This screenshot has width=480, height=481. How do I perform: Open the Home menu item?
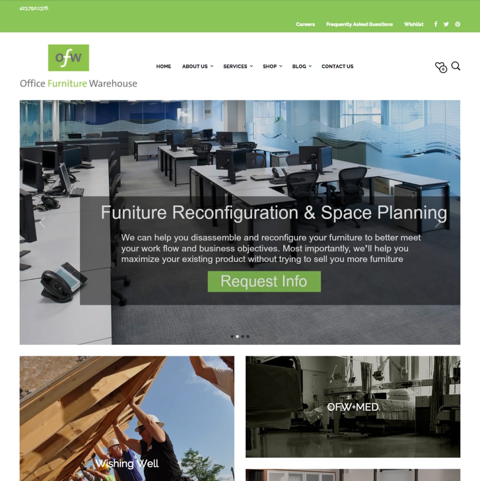pos(164,66)
